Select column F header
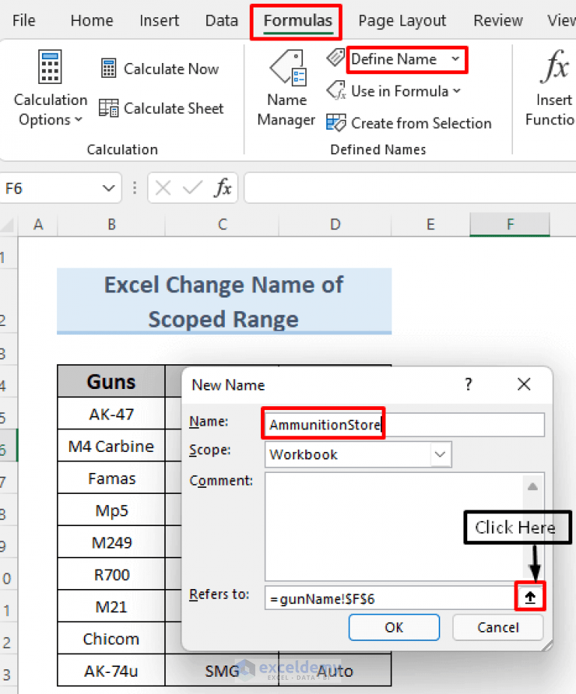Viewport: 576px width, 694px height. pos(510,224)
